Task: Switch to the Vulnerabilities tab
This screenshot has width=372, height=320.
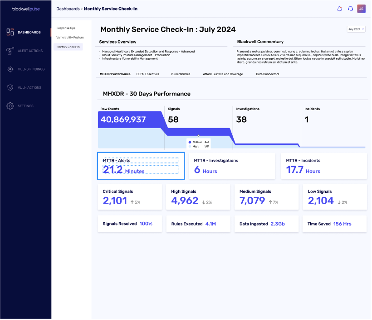Action: 181,74
